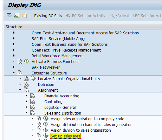This screenshot has width=162, height=140.
Task: Execute Assign sales organization to company code
Action: [x=46, y=119]
